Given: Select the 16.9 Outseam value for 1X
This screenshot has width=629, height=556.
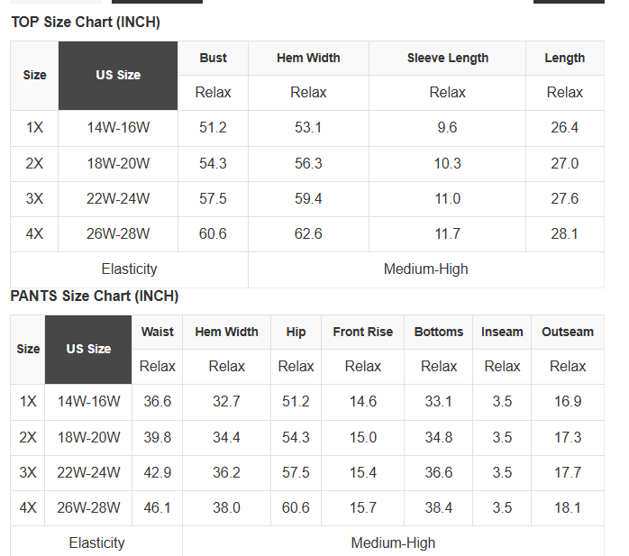Looking at the screenshot, I should pos(568,402).
